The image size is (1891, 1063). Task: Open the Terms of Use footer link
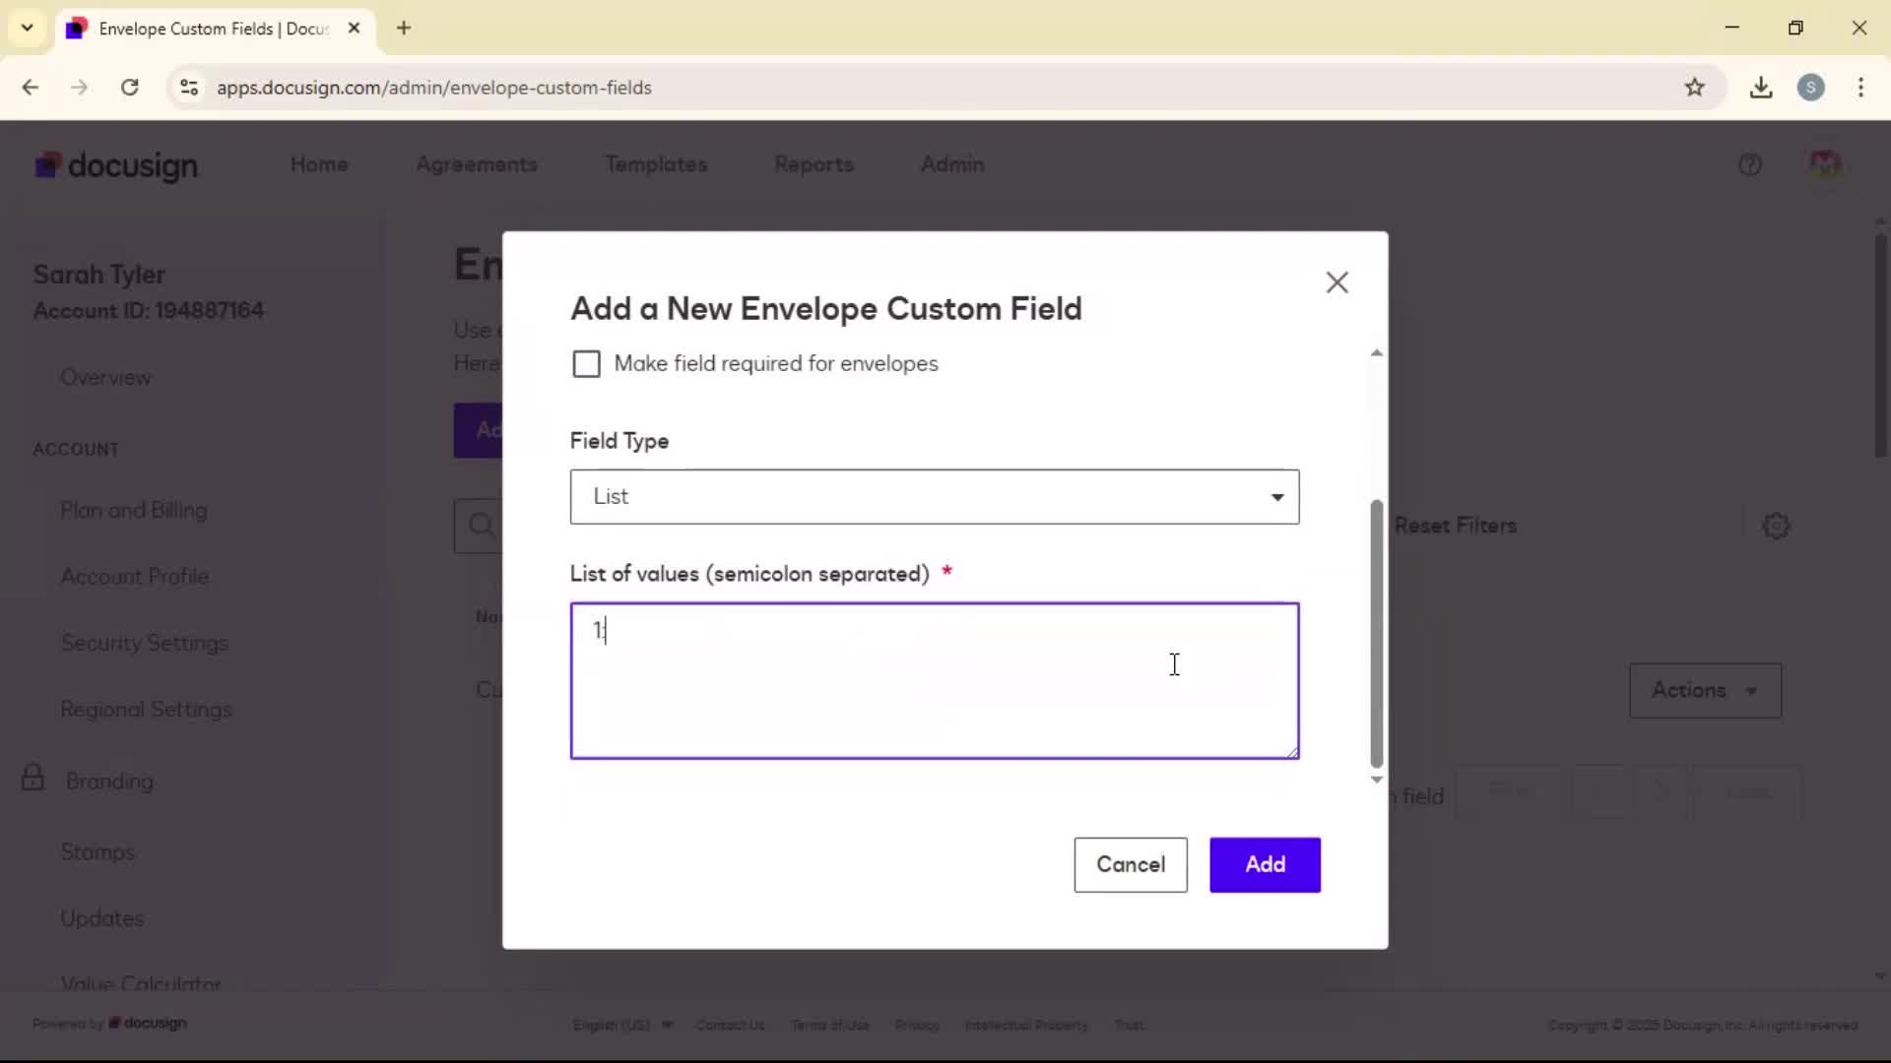(830, 1025)
